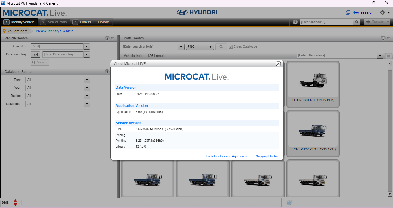Collapse the Vehicle Search panel triangle
This screenshot has width=393, height=208.
(x=112, y=38)
